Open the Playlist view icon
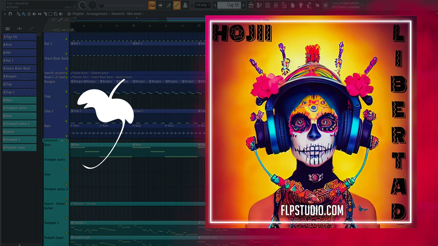The height and width of the screenshot is (246, 438). click(x=251, y=5)
